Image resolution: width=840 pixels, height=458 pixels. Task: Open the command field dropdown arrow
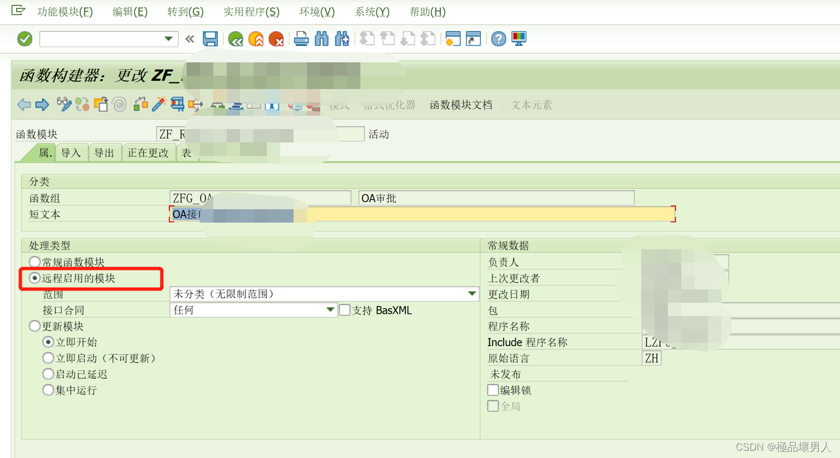(x=169, y=39)
